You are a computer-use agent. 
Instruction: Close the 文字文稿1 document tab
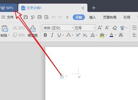[83, 8]
